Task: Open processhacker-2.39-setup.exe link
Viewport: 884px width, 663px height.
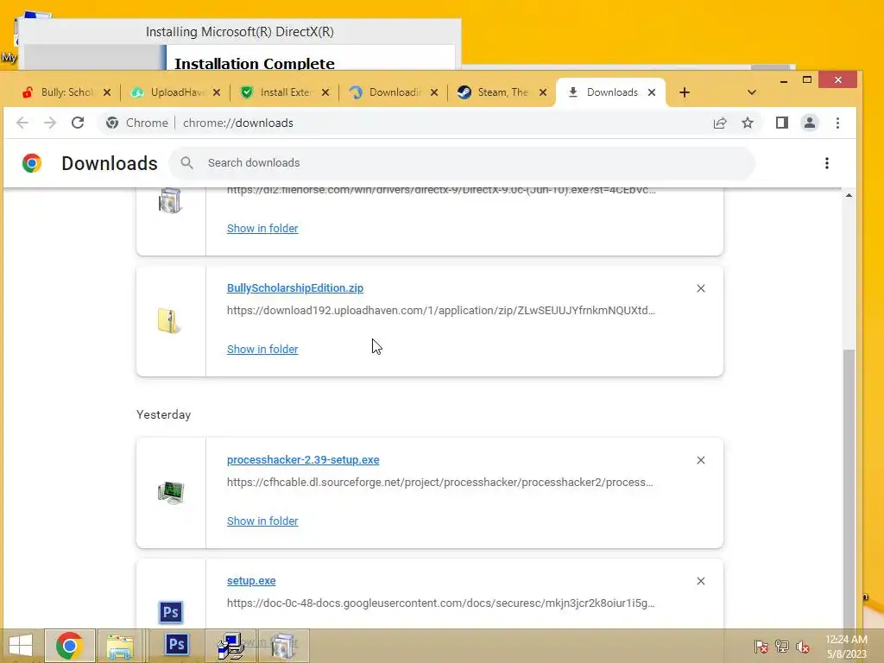Action: 303,460
